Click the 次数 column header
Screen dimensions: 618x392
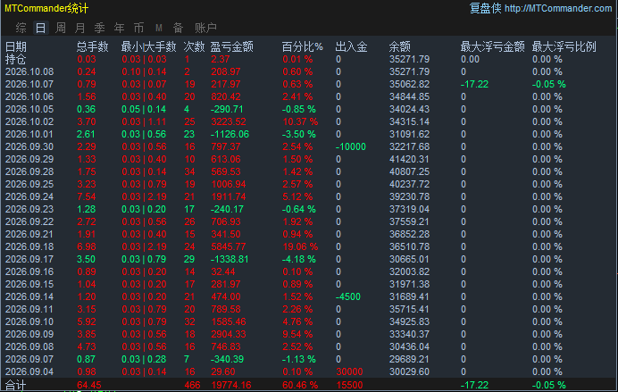pos(195,47)
